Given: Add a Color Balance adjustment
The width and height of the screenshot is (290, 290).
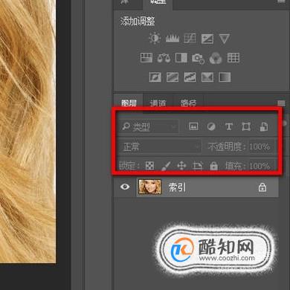Looking at the screenshot, I should click(164, 58).
